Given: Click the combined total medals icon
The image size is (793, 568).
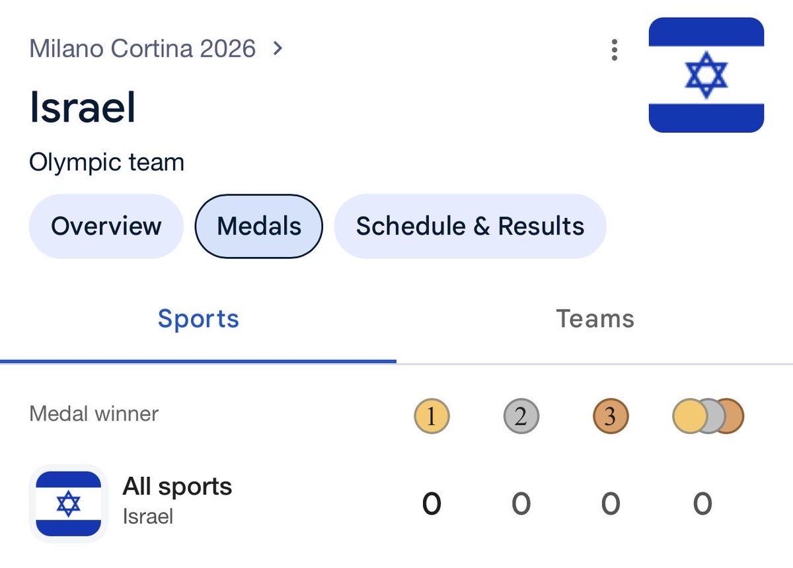Looking at the screenshot, I should coord(708,417).
